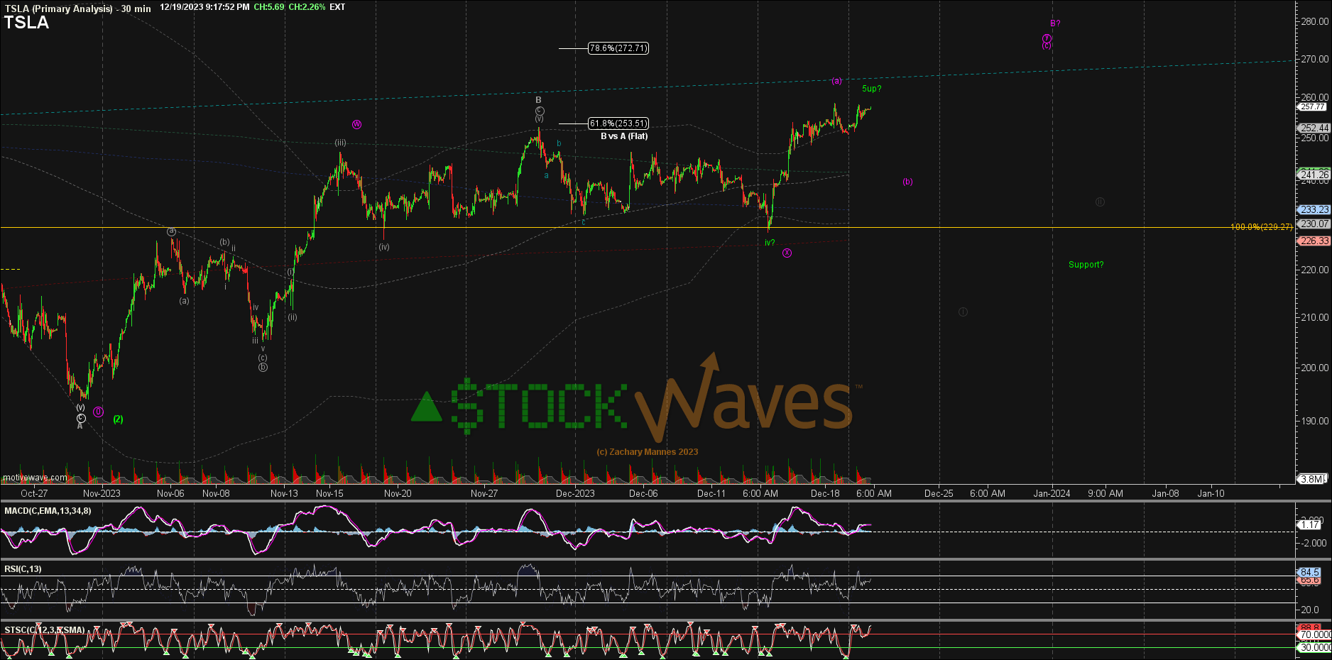This screenshot has width=1332, height=660.
Task: Click the 'B vs A (Flat)' annotation
Action: 624,136
